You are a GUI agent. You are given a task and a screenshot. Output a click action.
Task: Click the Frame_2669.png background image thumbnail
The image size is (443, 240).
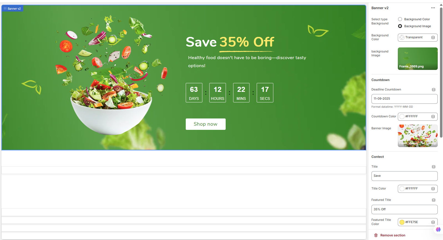418,59
